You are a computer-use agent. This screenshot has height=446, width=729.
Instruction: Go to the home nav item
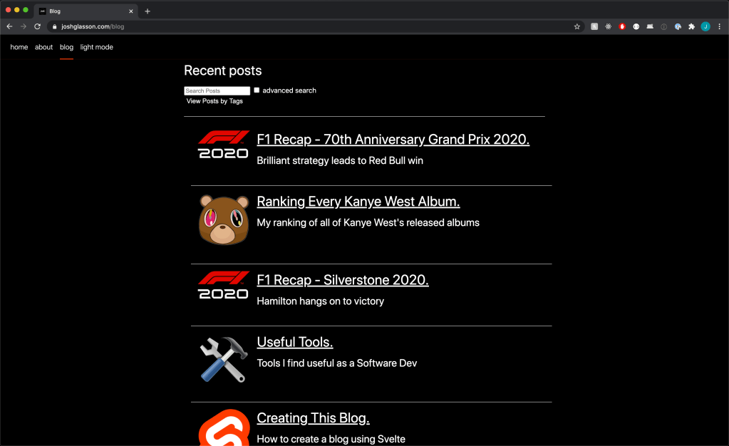[x=19, y=47]
